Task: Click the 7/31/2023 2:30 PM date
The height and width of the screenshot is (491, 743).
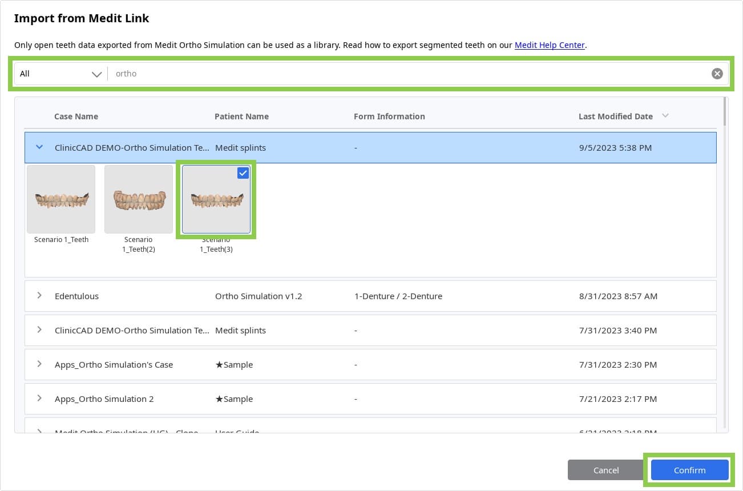Action: click(617, 364)
